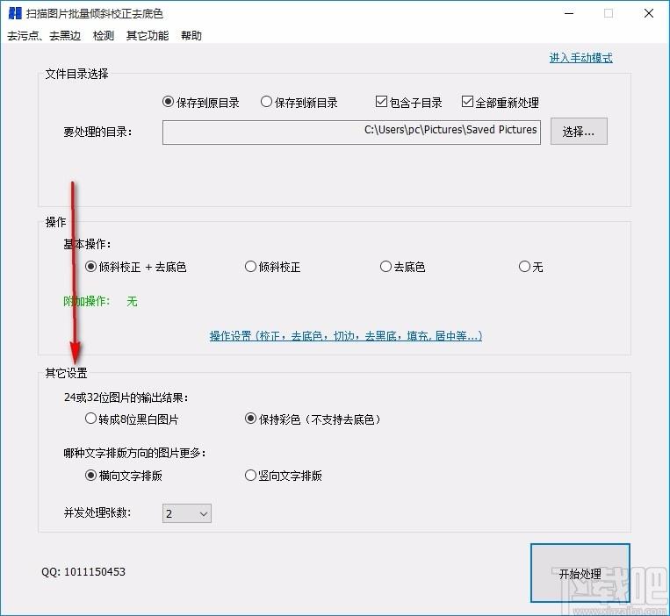
Task: Open the 帮助 menu
Action: (191, 35)
